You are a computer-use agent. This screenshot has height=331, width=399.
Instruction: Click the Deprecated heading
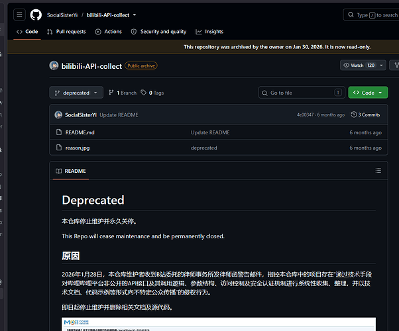(x=93, y=200)
